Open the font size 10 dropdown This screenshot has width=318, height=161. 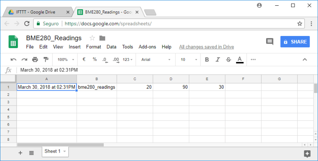(x=188, y=60)
